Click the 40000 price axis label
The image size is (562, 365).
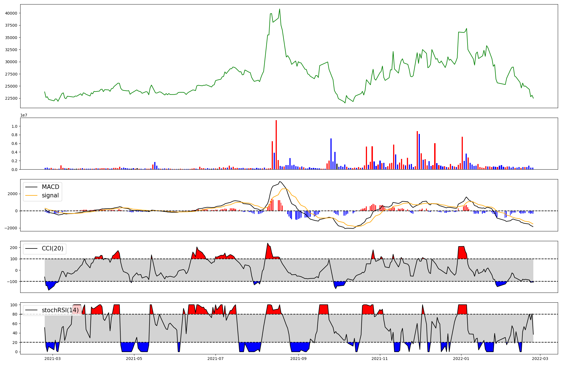click(x=11, y=13)
